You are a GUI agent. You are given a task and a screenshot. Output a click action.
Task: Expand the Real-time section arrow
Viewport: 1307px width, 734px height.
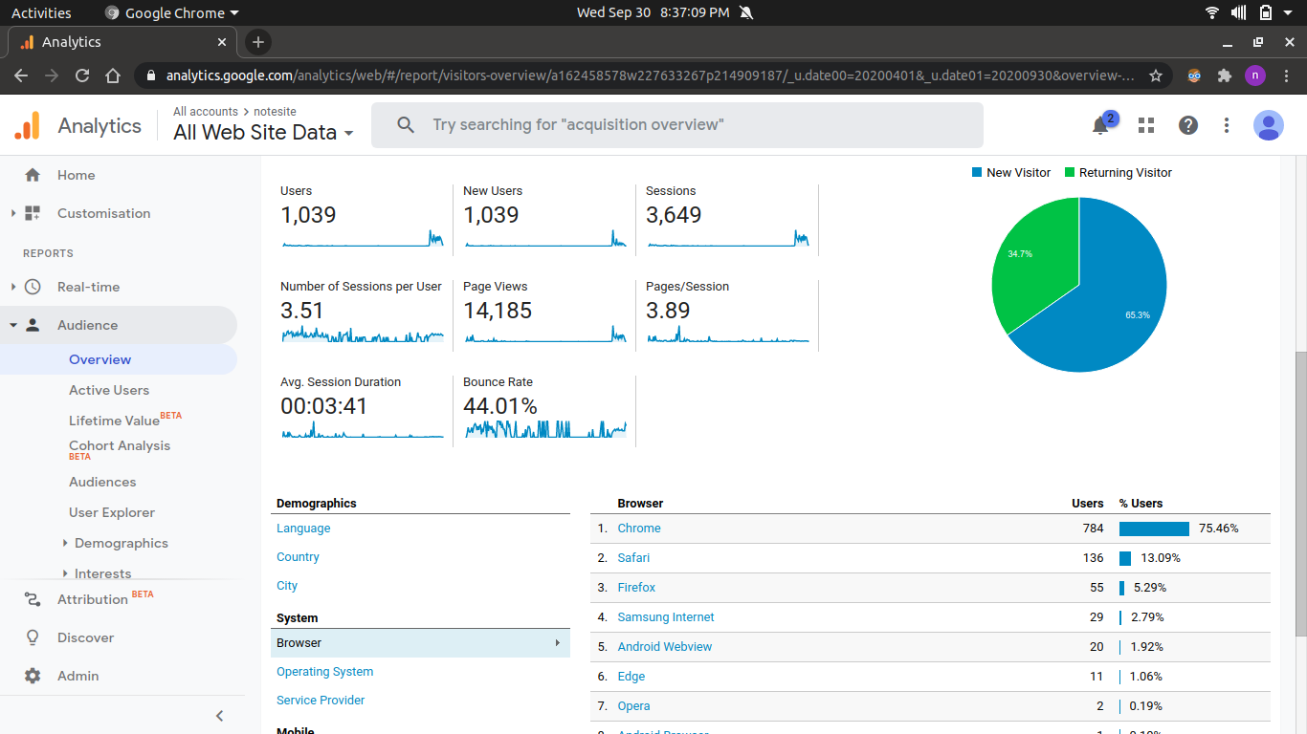[13, 287]
